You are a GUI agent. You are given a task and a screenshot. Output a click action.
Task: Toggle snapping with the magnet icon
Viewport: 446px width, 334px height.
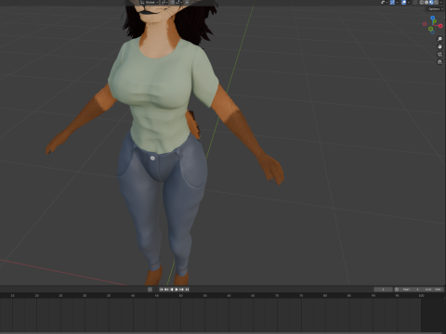tap(173, 2)
